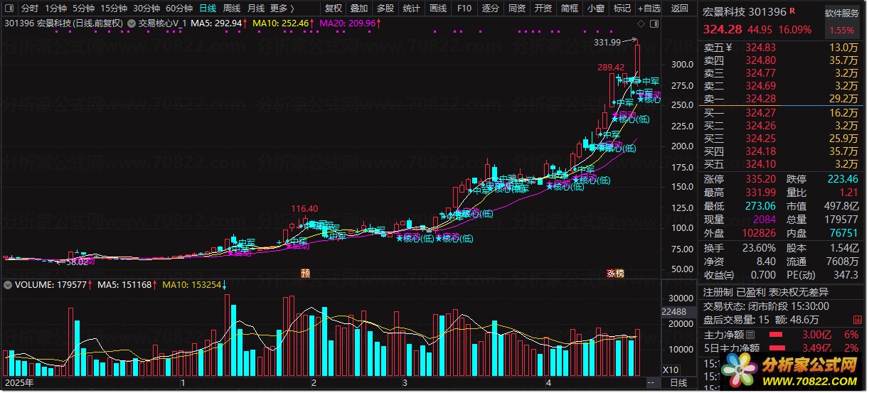Expand the 交易核心V_1 indicator dropdown arrow
869x393 pixels.
(132, 23)
